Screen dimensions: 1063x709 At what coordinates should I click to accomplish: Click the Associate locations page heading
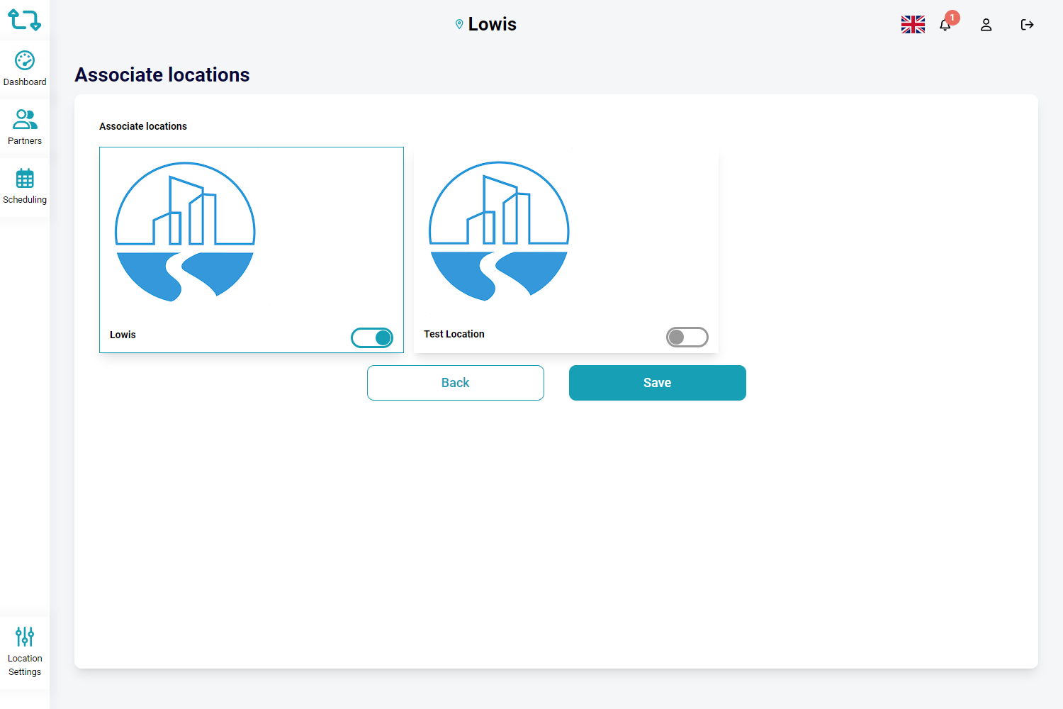162,74
